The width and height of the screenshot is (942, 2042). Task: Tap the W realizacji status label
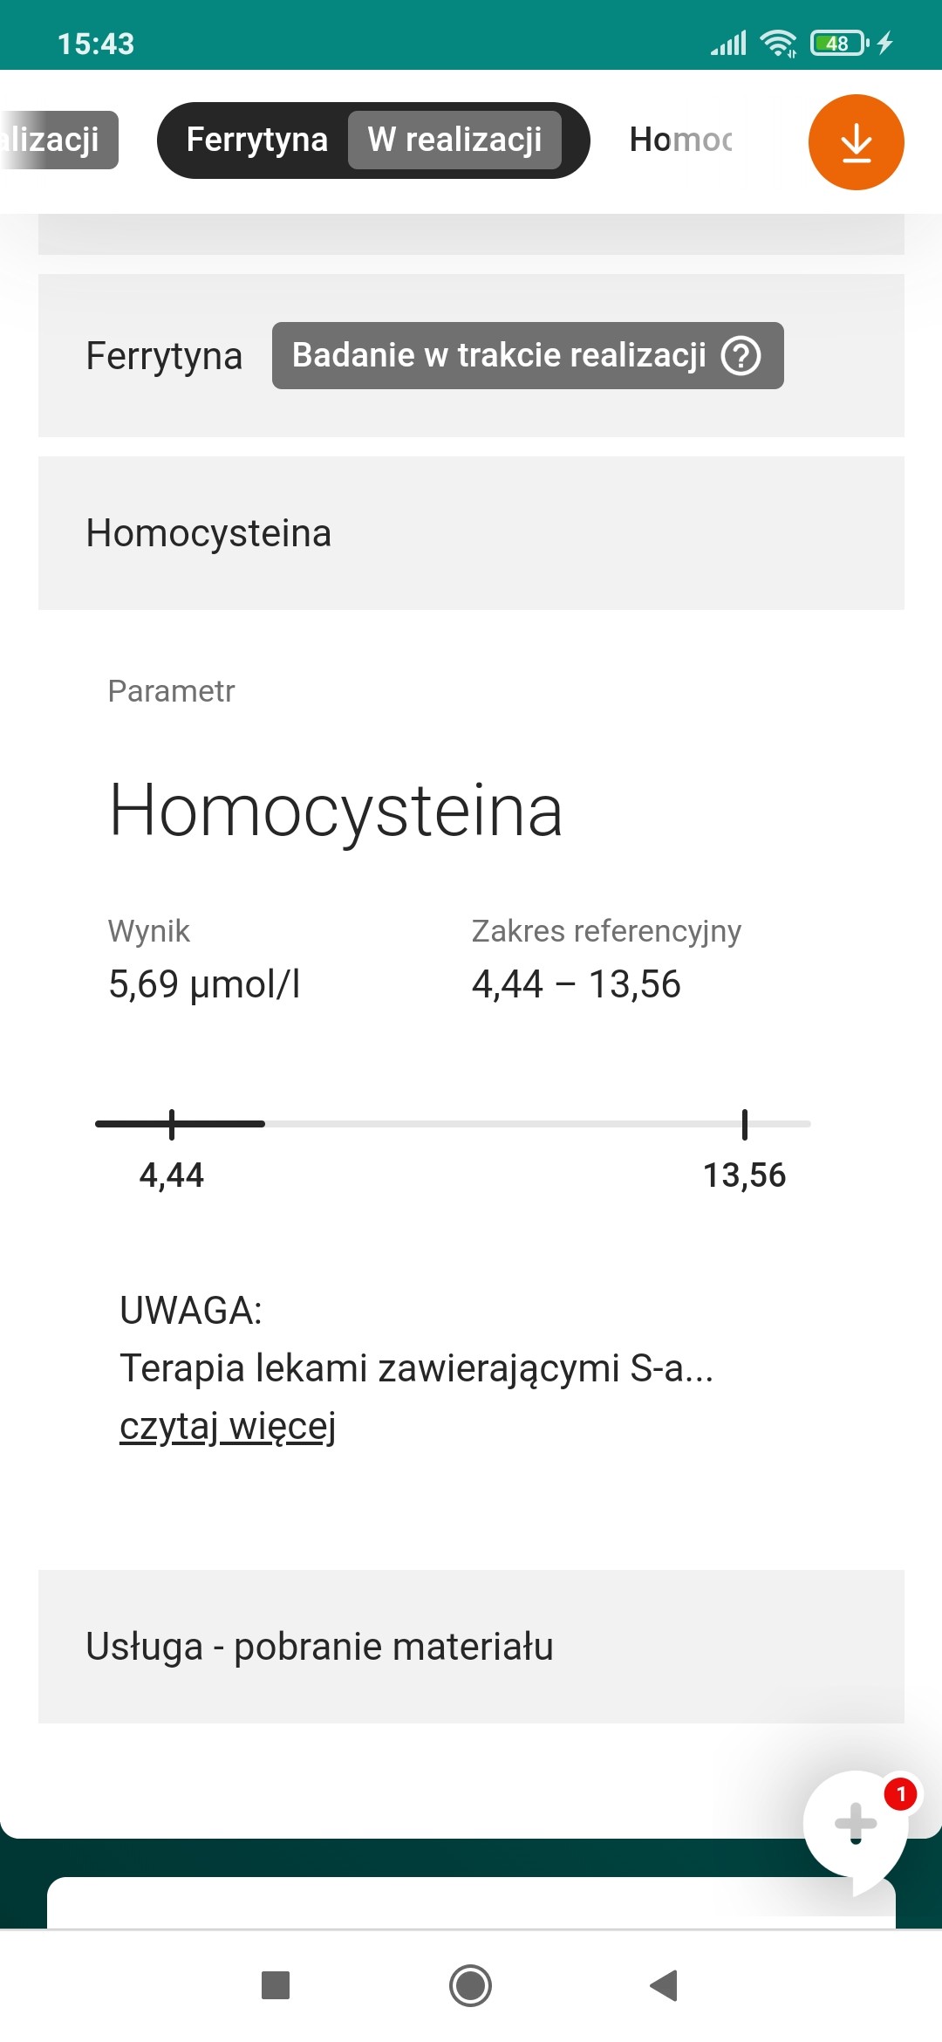[454, 140]
